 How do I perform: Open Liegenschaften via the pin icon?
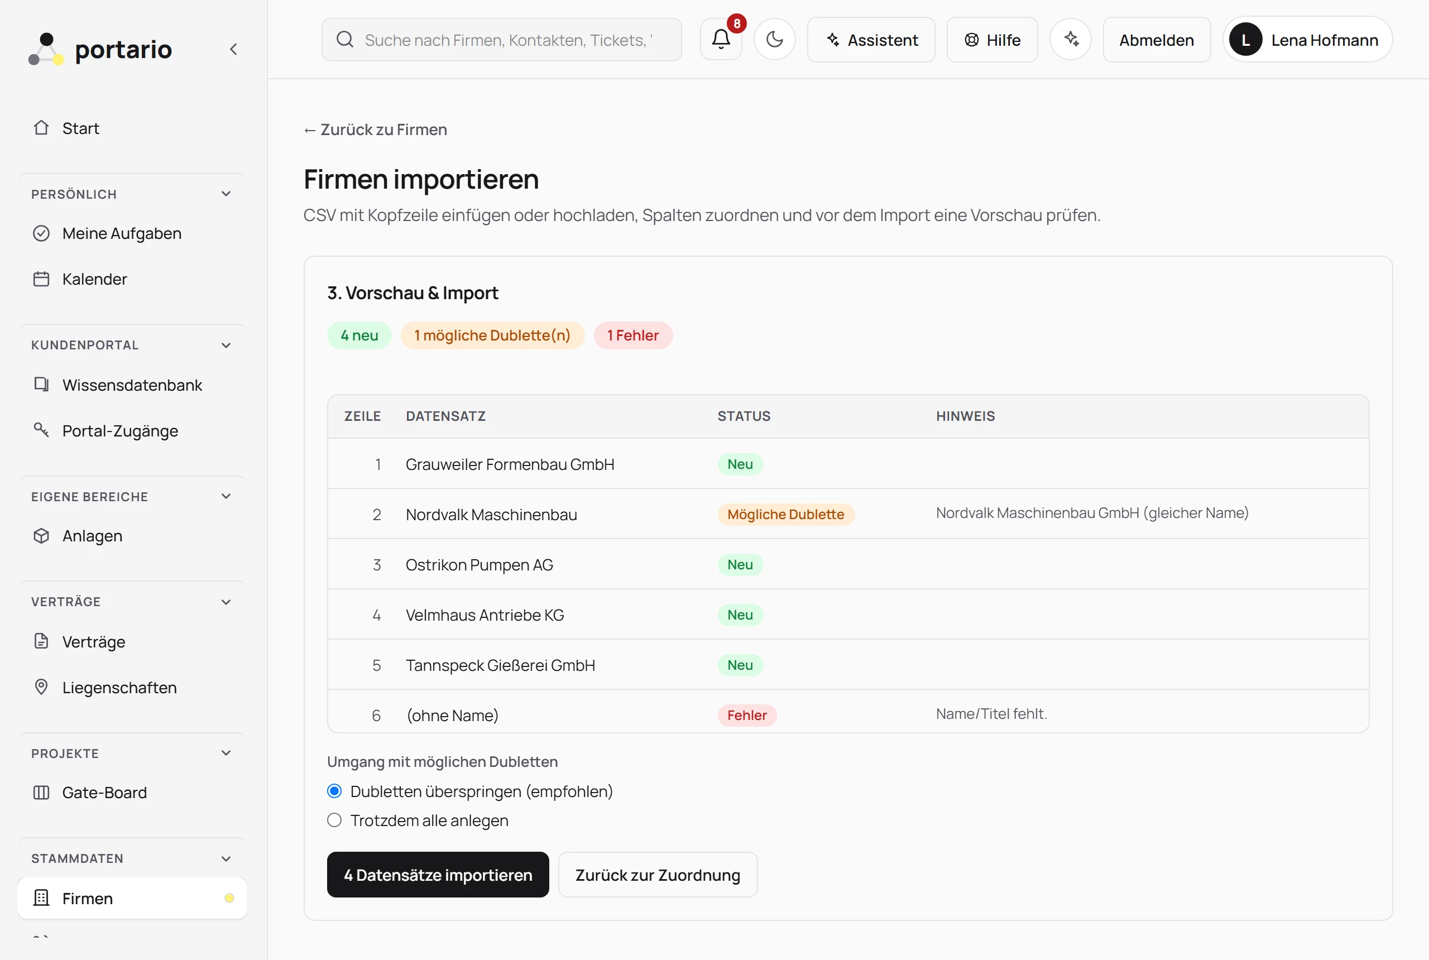(x=41, y=687)
